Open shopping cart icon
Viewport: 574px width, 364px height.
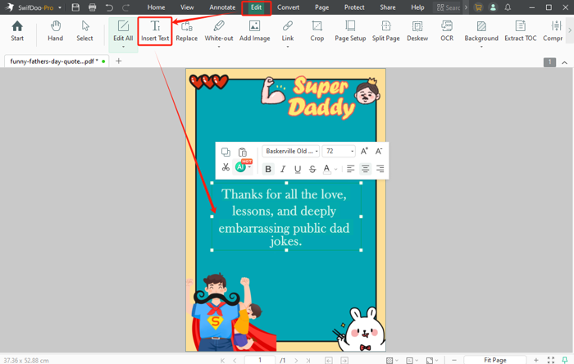pyautogui.click(x=478, y=7)
